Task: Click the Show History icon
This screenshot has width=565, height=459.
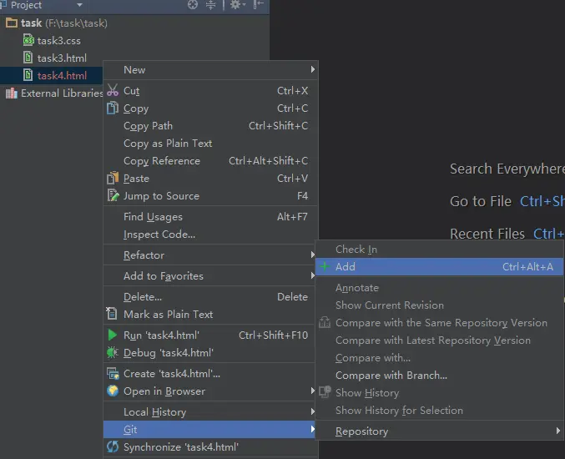Action: tap(325, 391)
